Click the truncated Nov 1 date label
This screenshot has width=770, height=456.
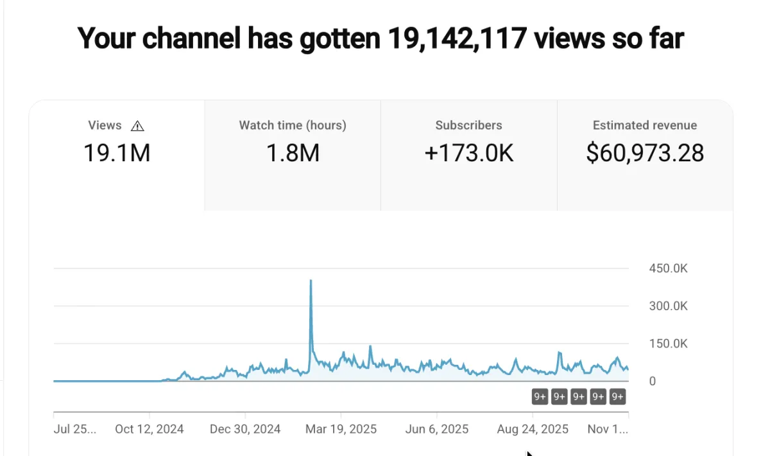point(608,429)
